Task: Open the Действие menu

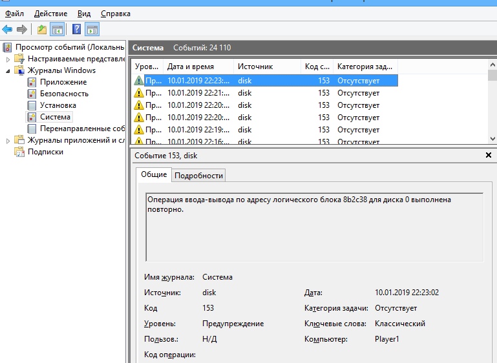Action: [x=50, y=14]
